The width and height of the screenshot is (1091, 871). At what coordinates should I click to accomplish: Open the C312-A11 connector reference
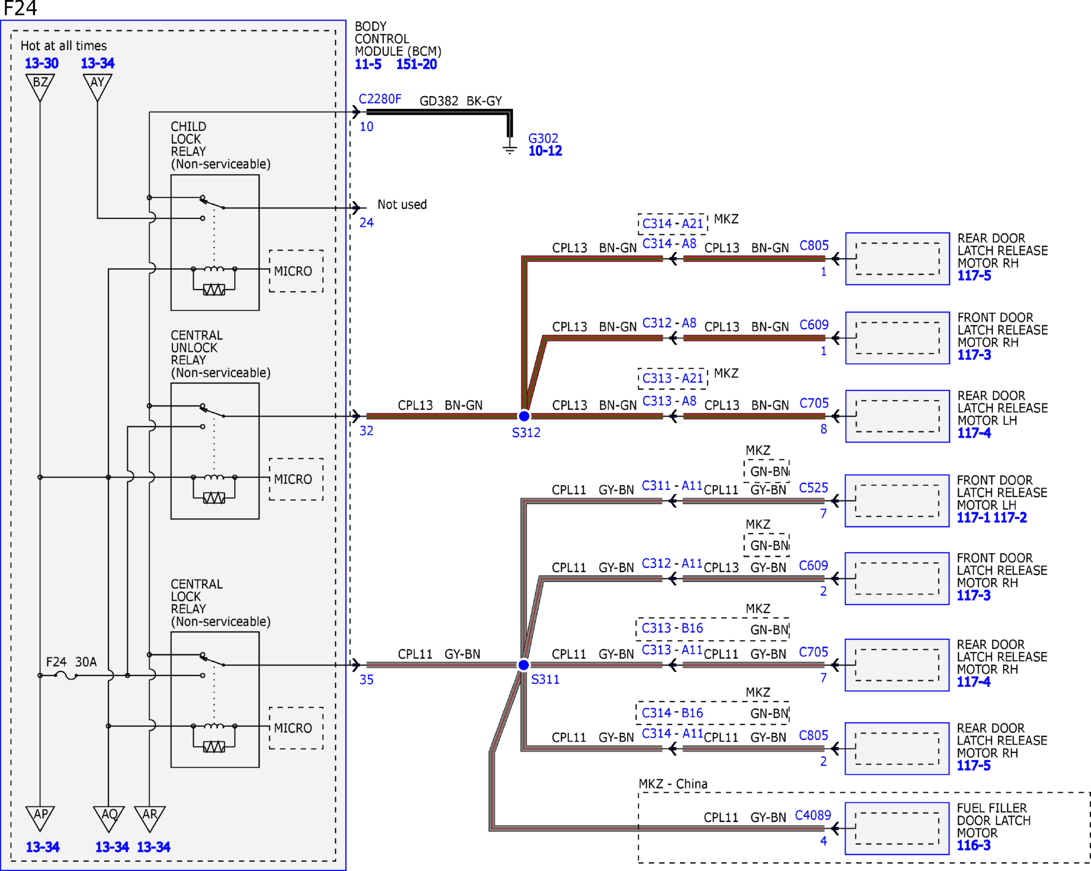click(672, 563)
